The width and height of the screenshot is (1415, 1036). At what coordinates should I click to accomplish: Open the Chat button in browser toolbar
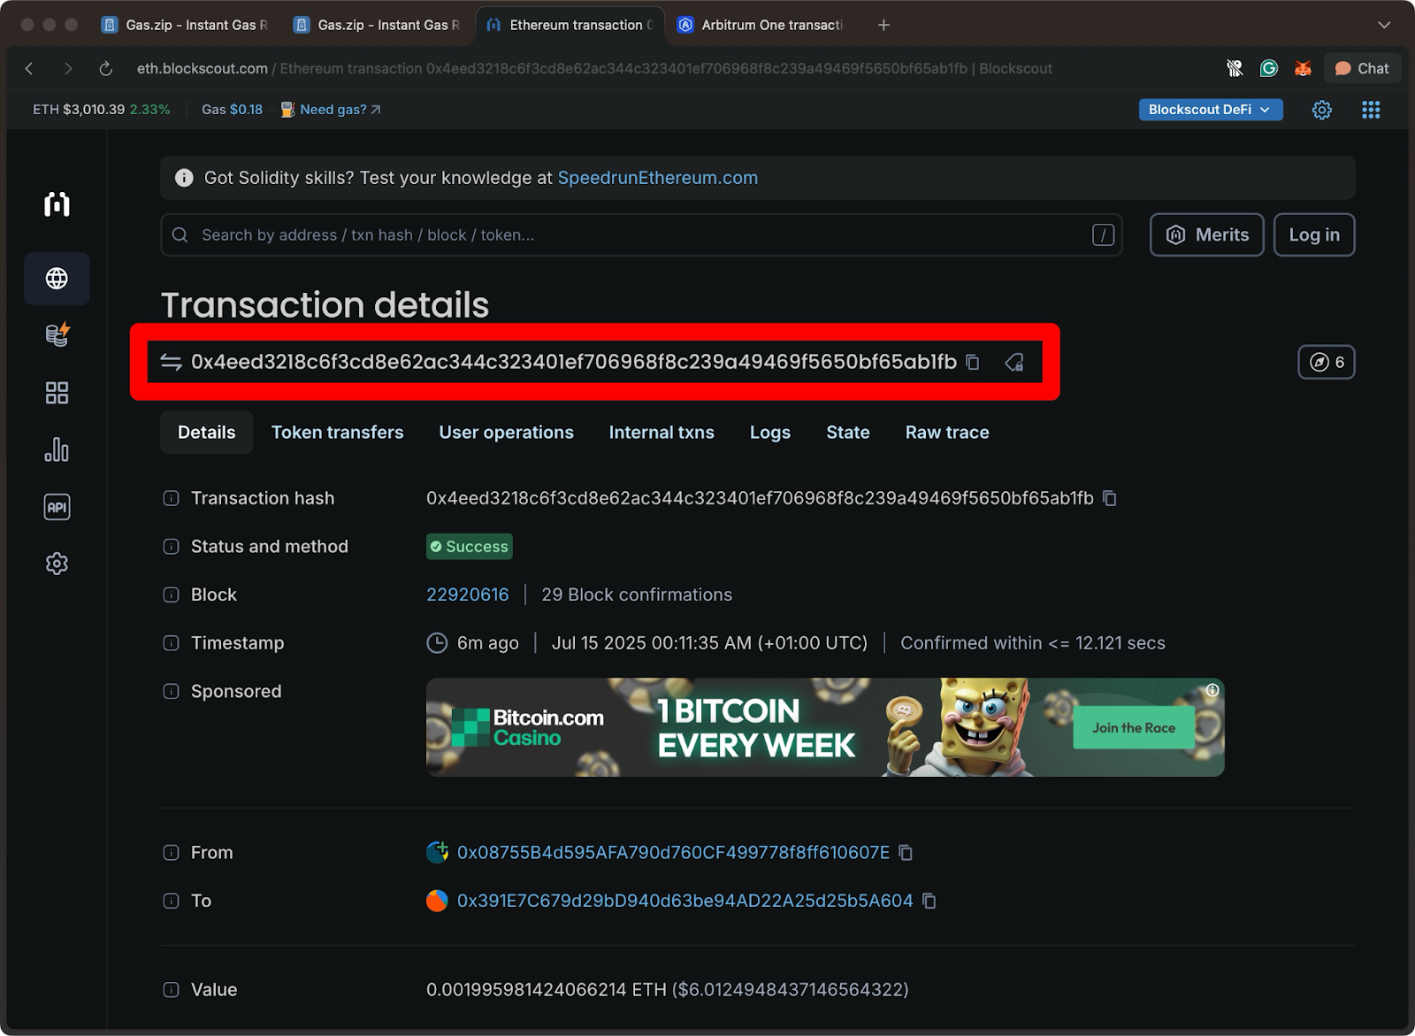click(x=1362, y=68)
